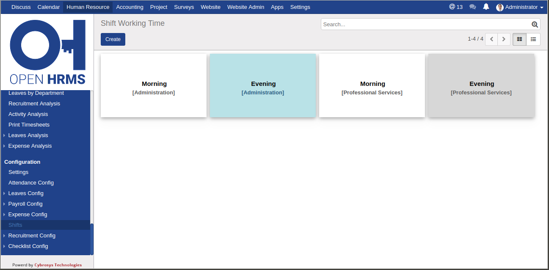The height and width of the screenshot is (270, 549).
Task: Open Cybrosys Technologies link
Action: (58, 265)
